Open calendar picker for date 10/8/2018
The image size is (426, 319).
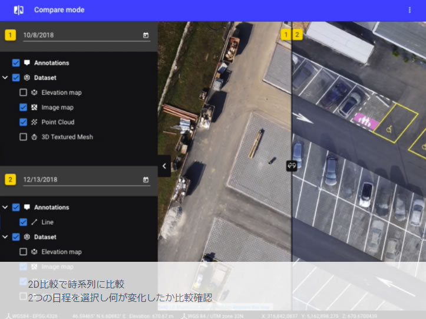(x=146, y=35)
